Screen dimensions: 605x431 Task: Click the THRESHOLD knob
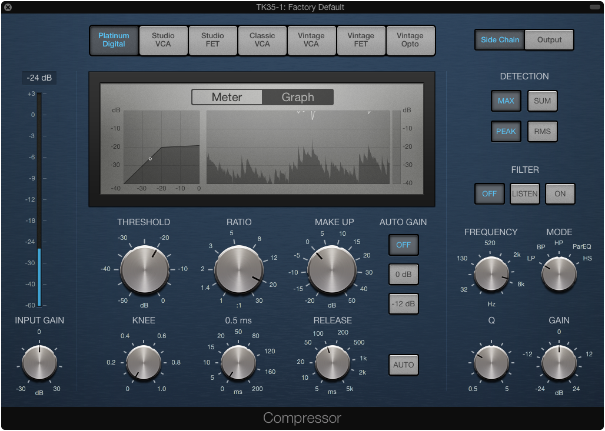coord(144,269)
